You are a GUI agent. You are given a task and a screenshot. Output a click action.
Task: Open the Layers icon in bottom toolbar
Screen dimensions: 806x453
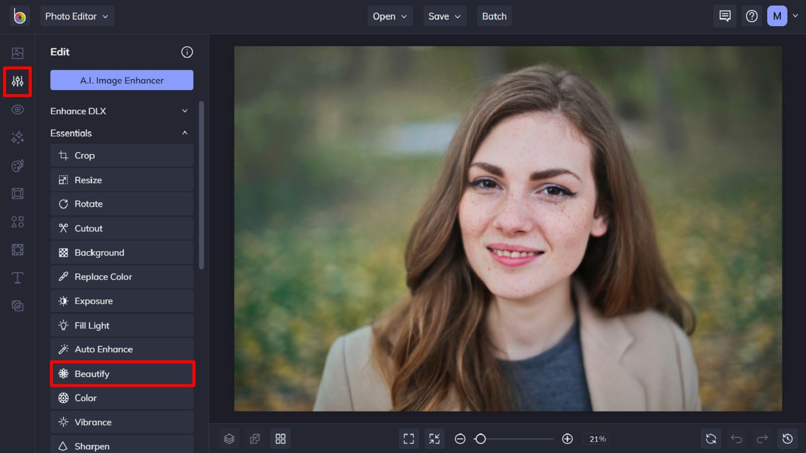[x=229, y=438]
